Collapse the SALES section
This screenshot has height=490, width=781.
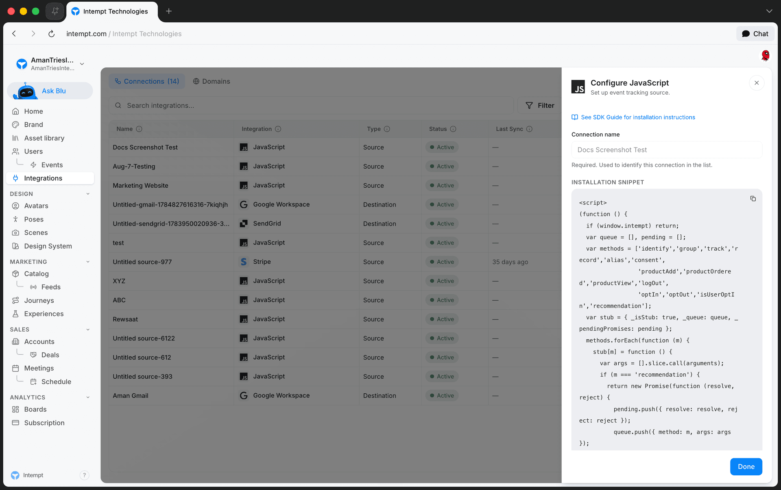pos(88,330)
